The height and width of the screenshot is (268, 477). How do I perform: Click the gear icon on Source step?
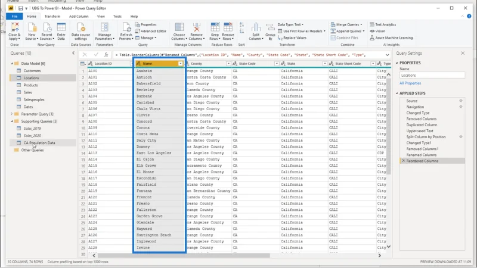point(461,101)
